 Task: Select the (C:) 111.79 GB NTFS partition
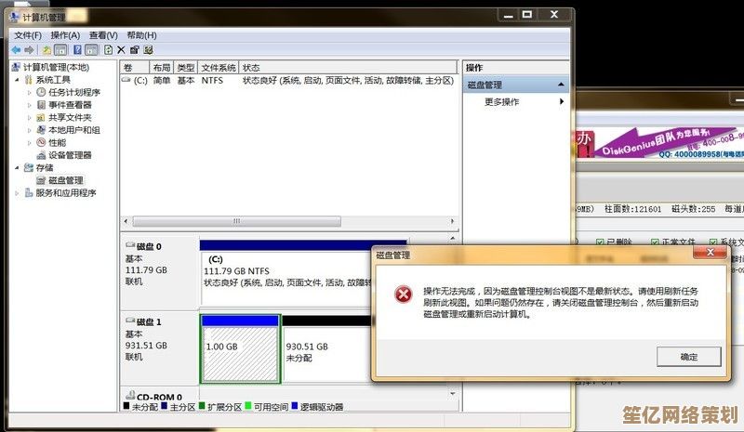tap(286, 274)
